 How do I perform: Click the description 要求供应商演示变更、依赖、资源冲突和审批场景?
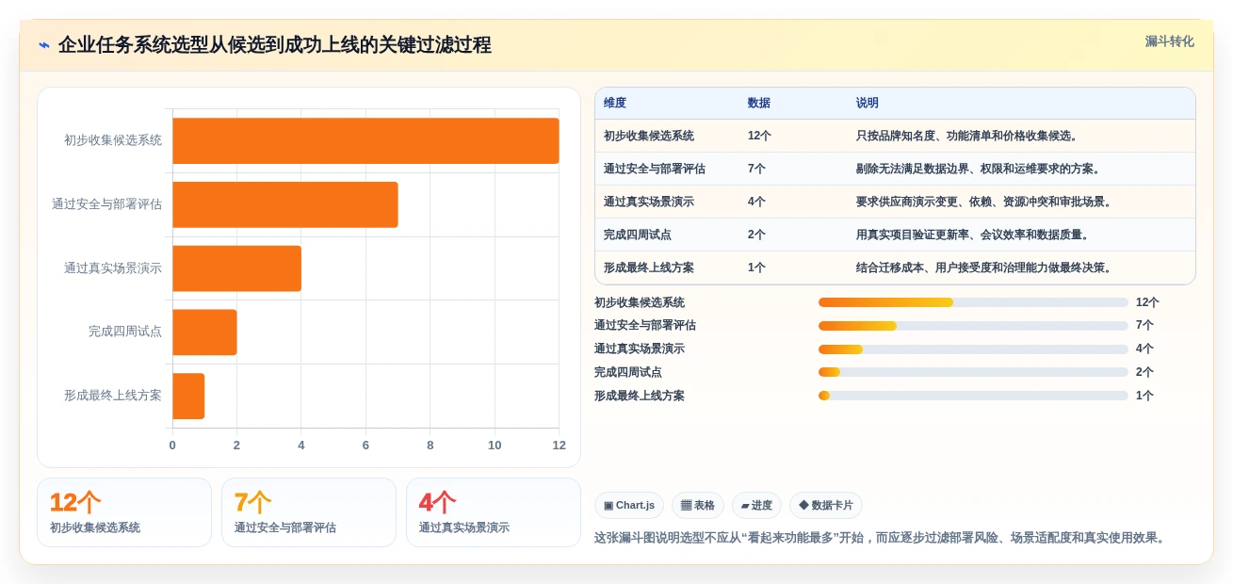click(984, 202)
